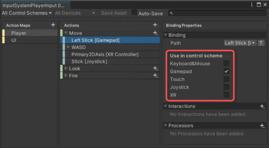
Task: Uncheck the Gamepad control scheme
Action: pyautogui.click(x=226, y=71)
